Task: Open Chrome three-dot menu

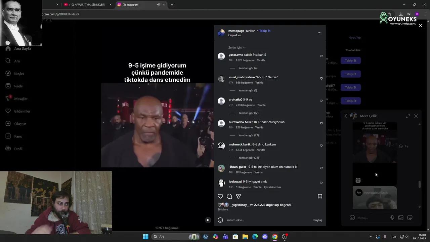Action: click(x=425, y=14)
